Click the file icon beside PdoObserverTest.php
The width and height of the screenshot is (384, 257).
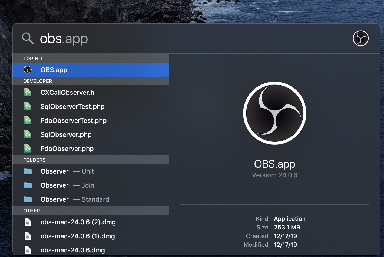pyautogui.click(x=28, y=120)
